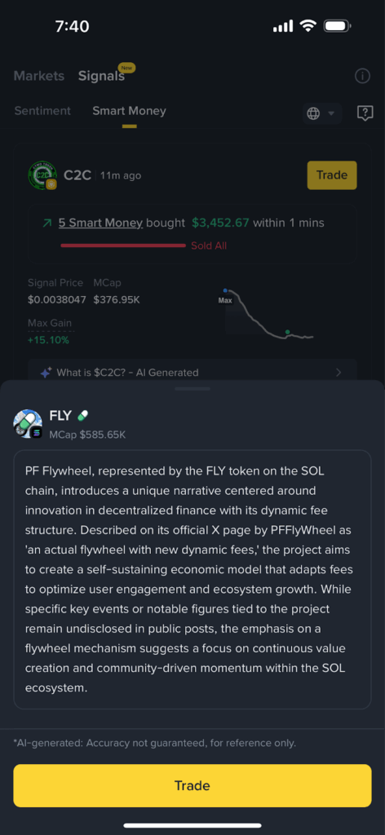The height and width of the screenshot is (835, 385).
Task: Expand the What is $C2C chevron
Action: coord(339,373)
